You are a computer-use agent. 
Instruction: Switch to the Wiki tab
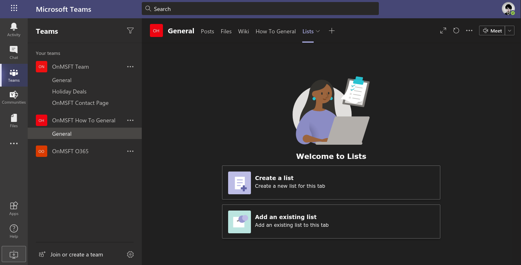click(x=244, y=31)
